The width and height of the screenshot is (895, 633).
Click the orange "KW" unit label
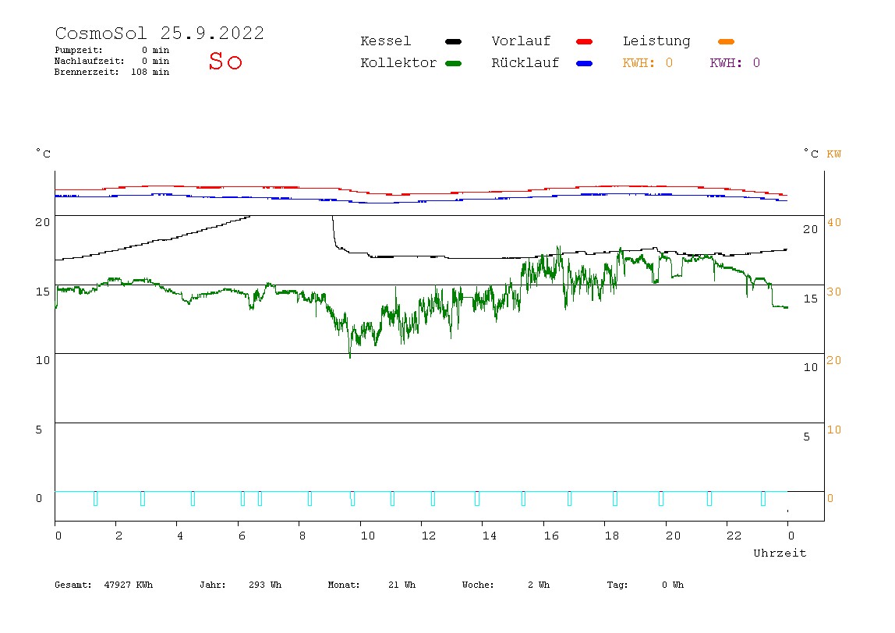tap(834, 154)
